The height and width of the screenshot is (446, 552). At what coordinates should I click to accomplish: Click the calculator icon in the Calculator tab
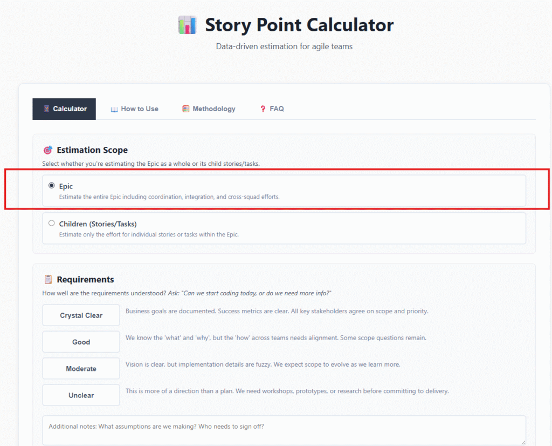coord(46,109)
